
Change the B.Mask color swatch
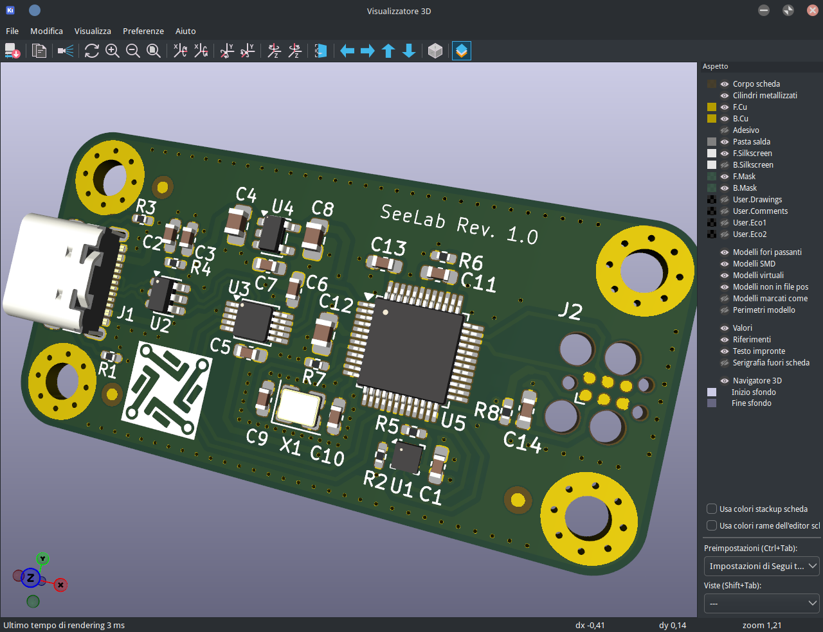(x=712, y=188)
